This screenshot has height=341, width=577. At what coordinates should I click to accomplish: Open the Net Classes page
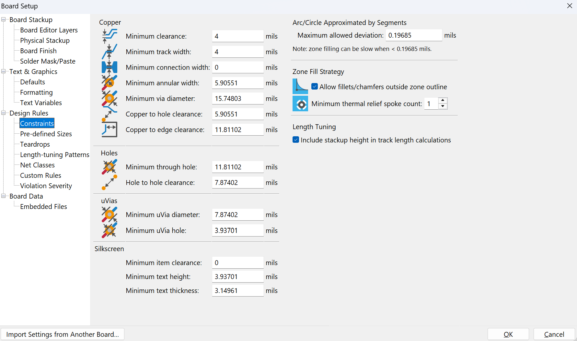click(x=37, y=165)
